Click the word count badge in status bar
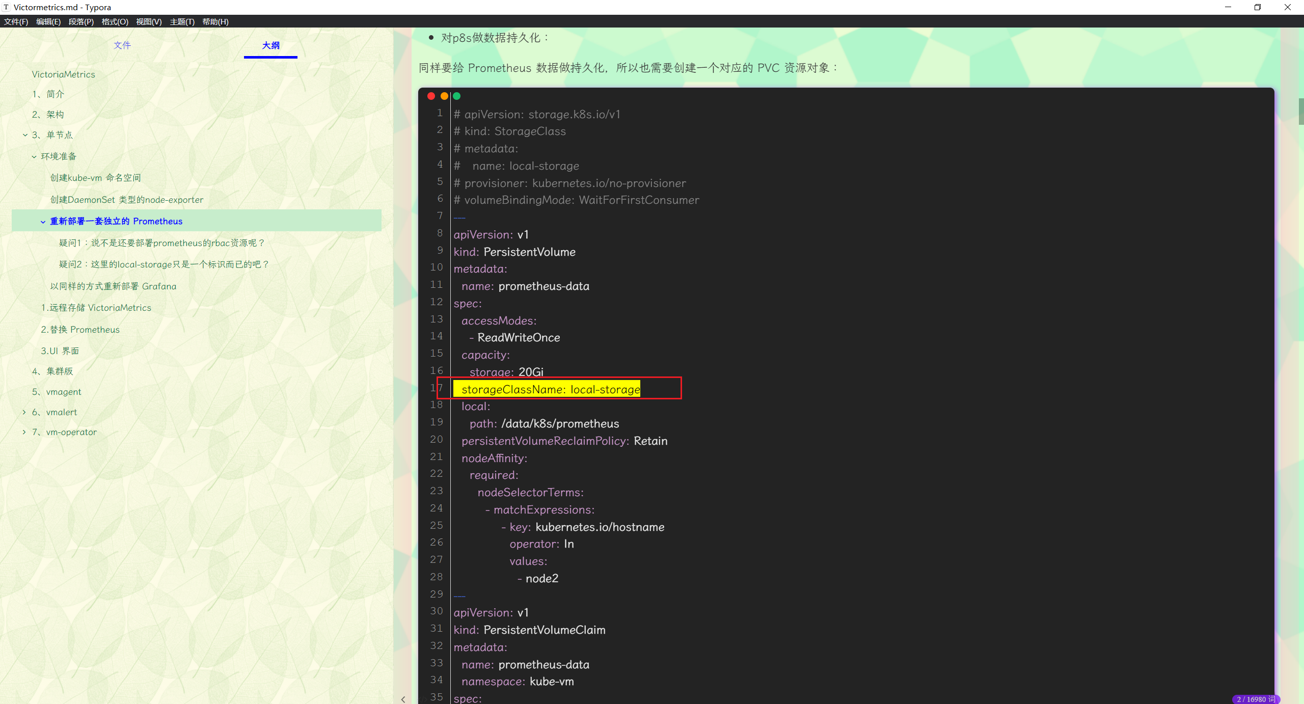This screenshot has height=704, width=1304. pyautogui.click(x=1255, y=699)
